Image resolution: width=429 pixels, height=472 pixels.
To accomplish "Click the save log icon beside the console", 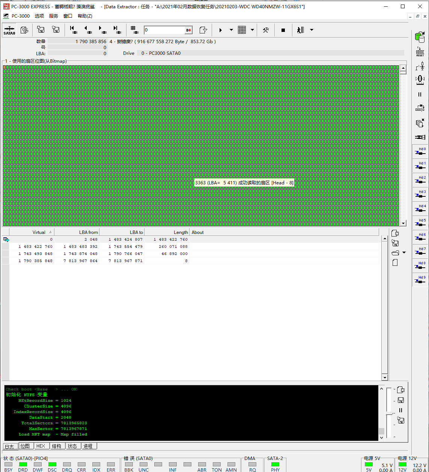I will (401, 400).
